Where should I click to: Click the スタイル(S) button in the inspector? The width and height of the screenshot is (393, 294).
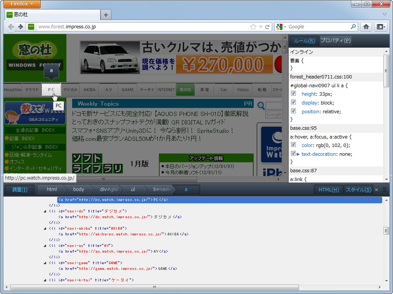(x=358, y=189)
